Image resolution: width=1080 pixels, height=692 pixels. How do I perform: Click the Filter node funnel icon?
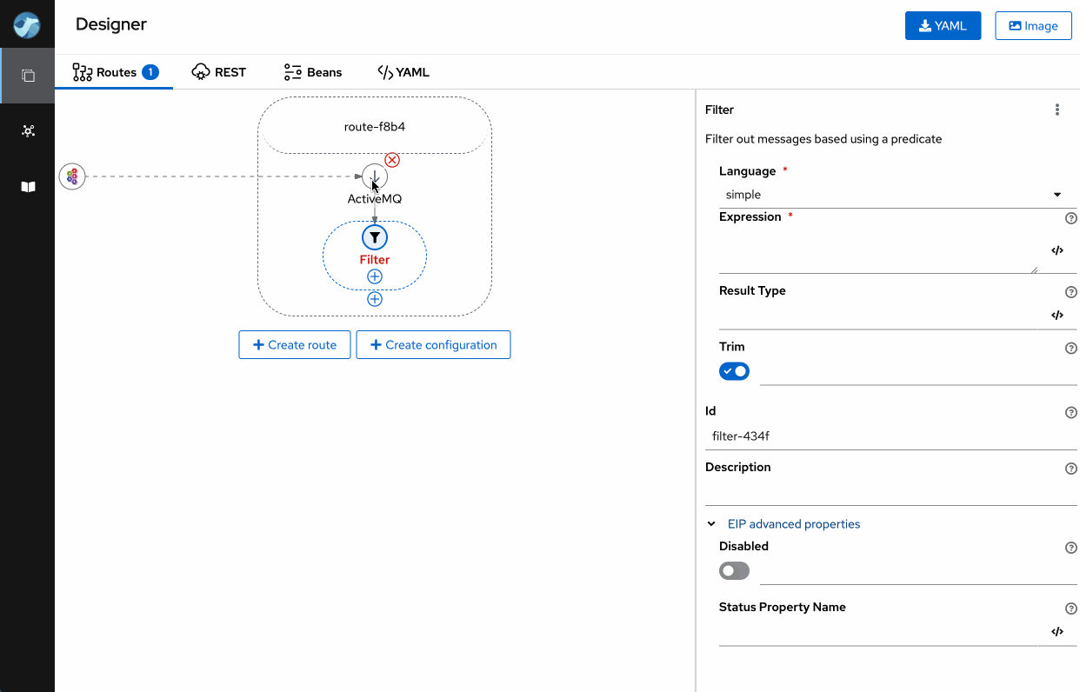click(x=375, y=237)
